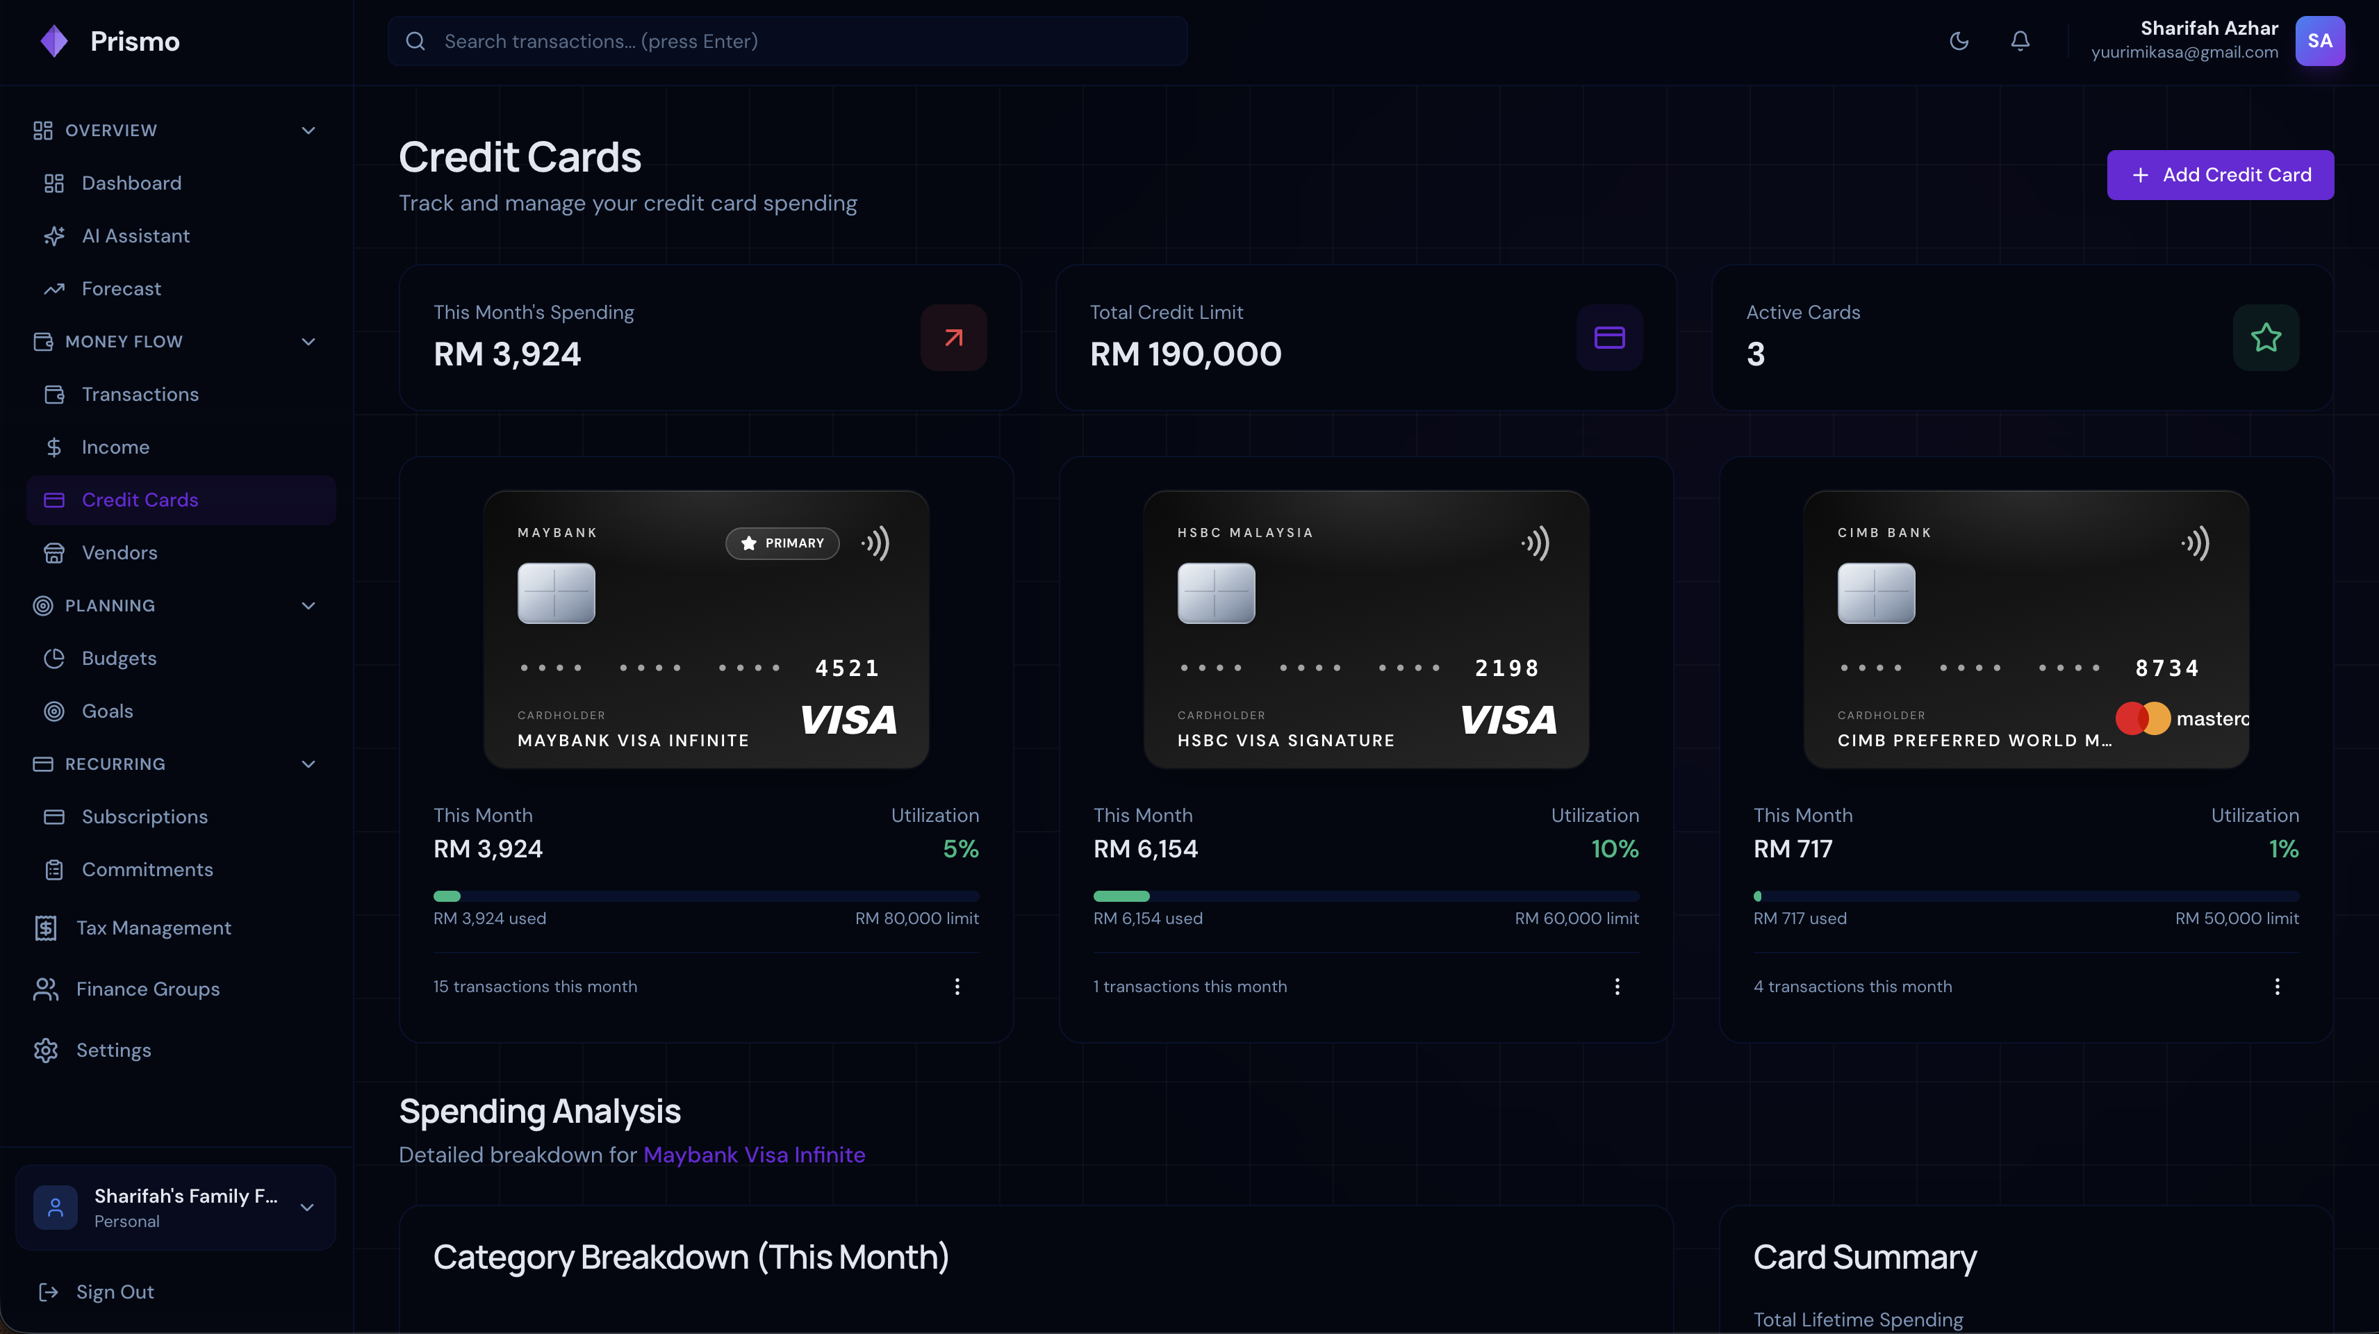Viewport: 2379px width, 1334px height.
Task: Click the HSBC utilization progress bar
Action: coord(1365,896)
